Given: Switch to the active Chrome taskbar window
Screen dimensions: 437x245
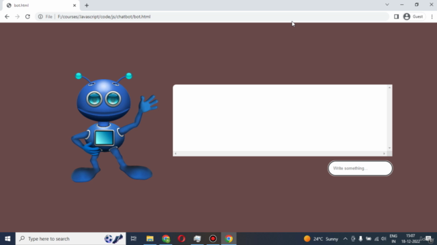Looking at the screenshot, I should click(229, 239).
